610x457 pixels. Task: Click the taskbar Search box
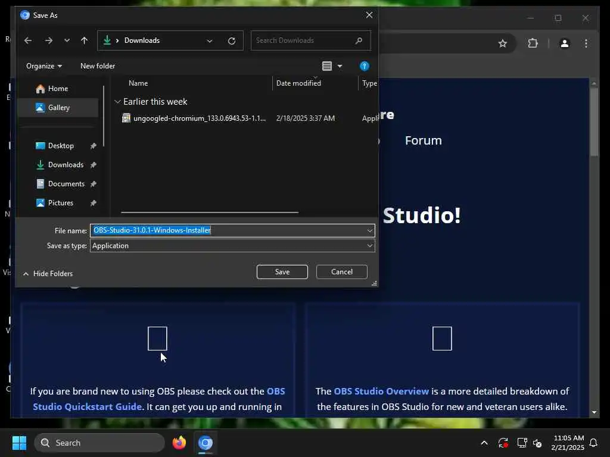pyautogui.click(x=99, y=443)
